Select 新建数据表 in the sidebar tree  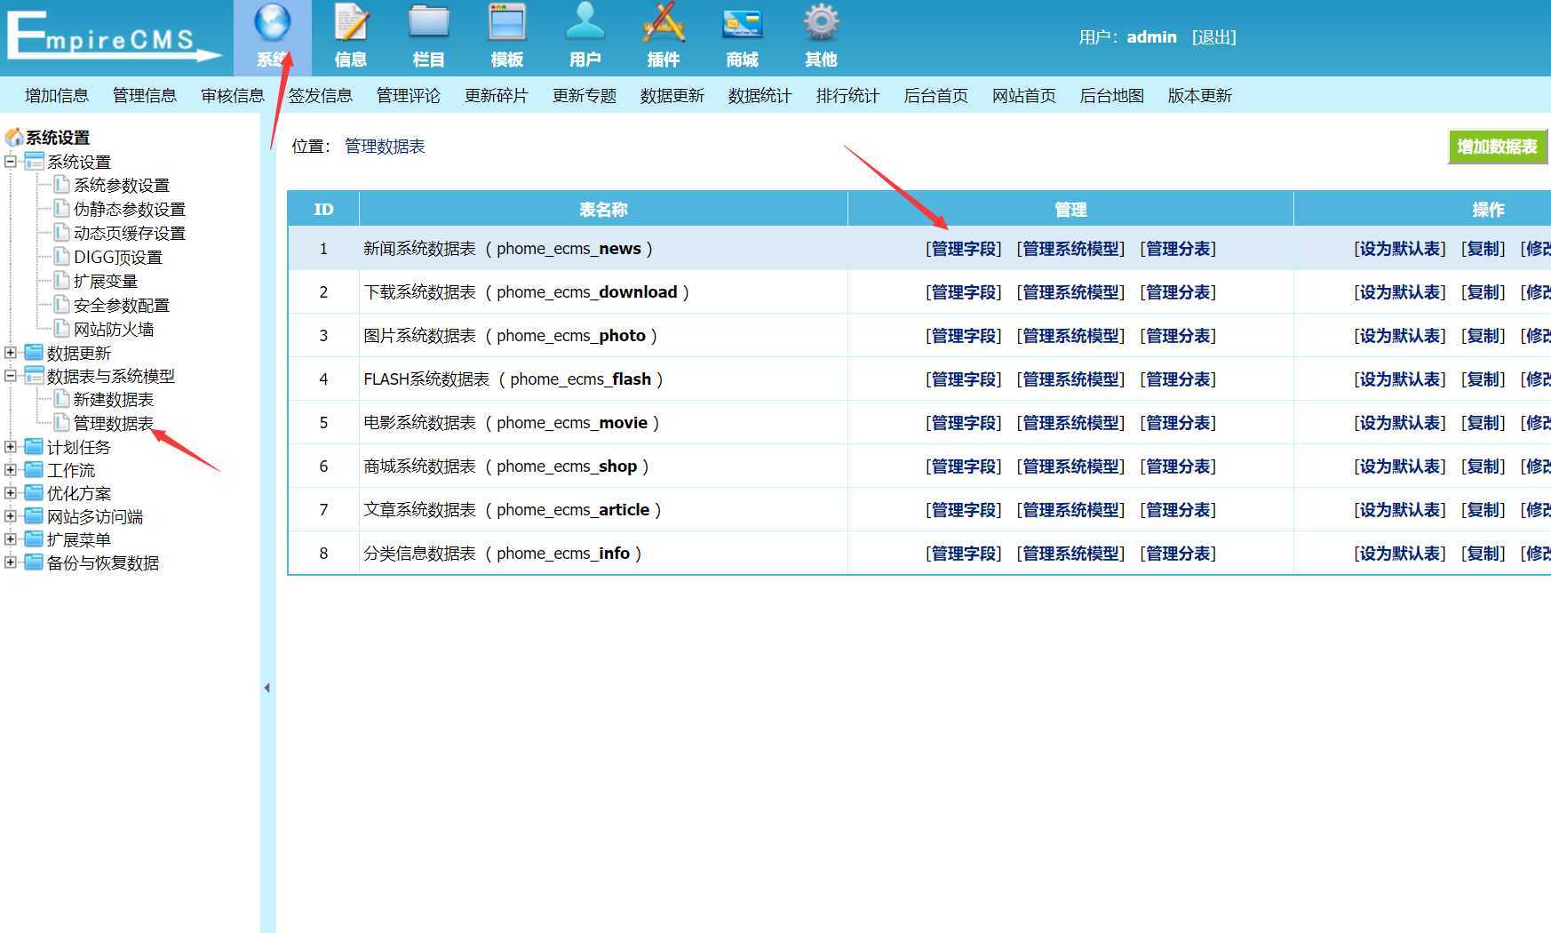click(114, 399)
